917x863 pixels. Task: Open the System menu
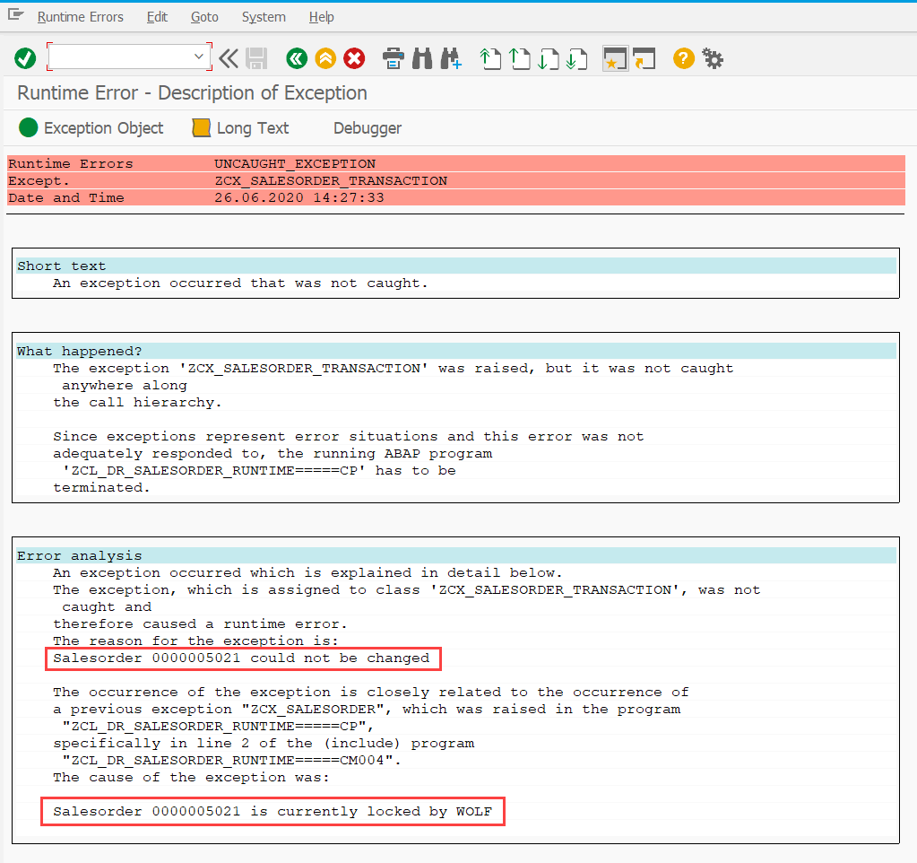click(x=263, y=16)
